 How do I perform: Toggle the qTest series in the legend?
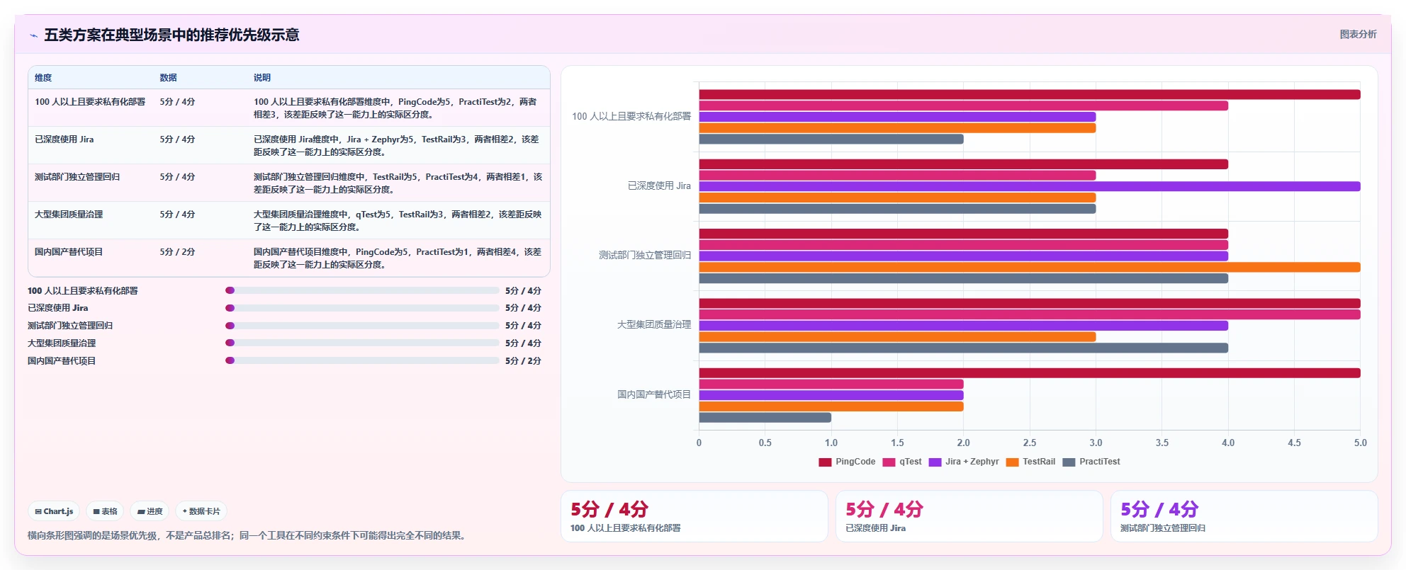[x=902, y=462]
